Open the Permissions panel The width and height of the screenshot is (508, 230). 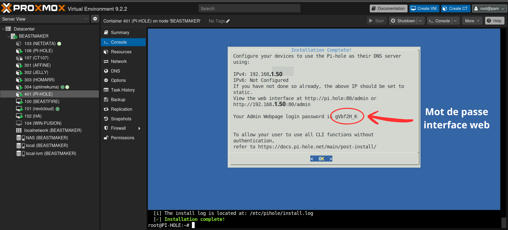[x=123, y=138]
